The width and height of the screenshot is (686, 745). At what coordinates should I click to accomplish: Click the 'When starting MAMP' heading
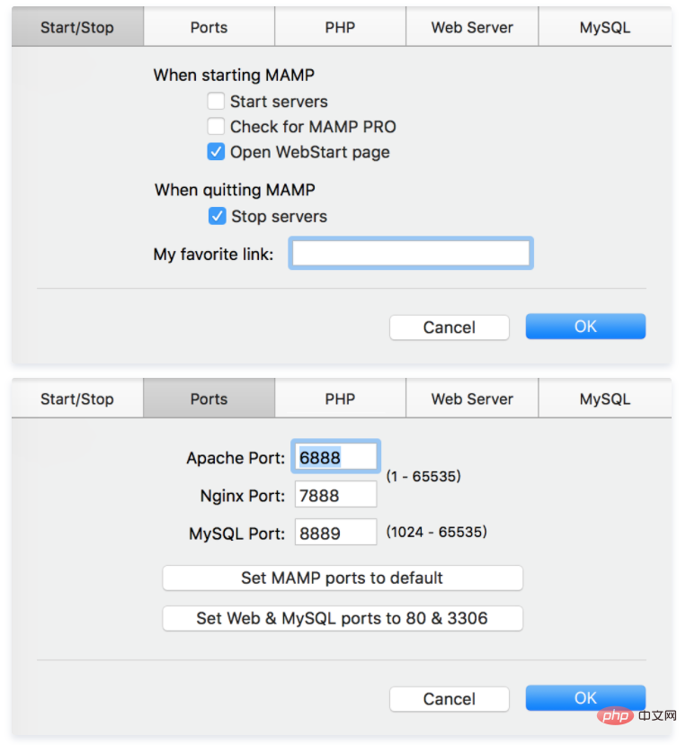tap(234, 75)
